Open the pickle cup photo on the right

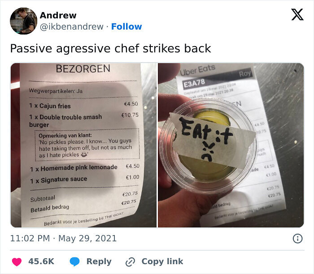pos(231,146)
